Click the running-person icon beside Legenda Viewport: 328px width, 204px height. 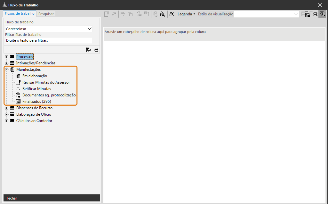172,14
